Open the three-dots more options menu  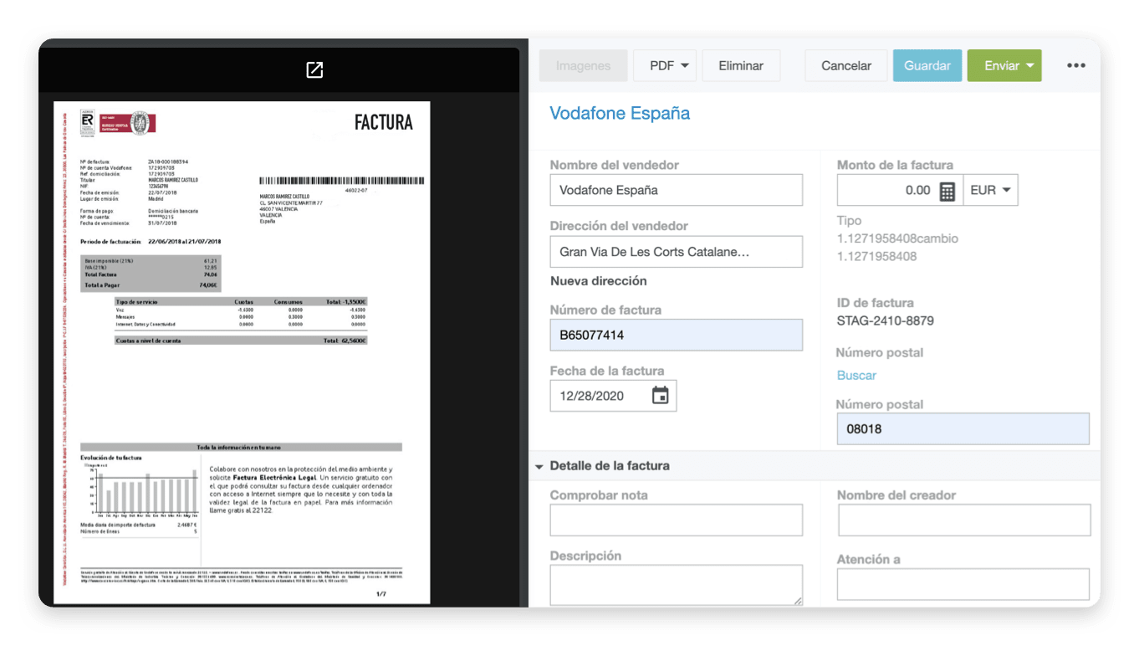point(1076,65)
